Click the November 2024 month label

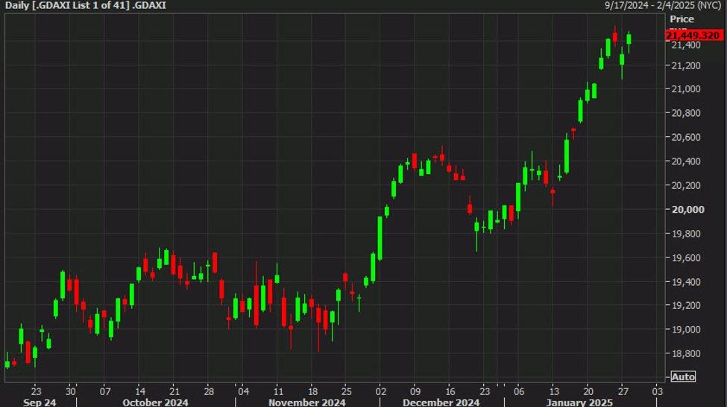307,403
